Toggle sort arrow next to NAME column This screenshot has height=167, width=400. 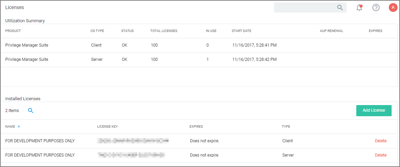(19, 126)
